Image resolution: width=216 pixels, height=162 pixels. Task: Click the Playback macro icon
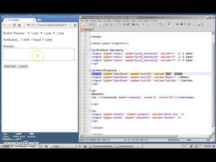point(185,24)
